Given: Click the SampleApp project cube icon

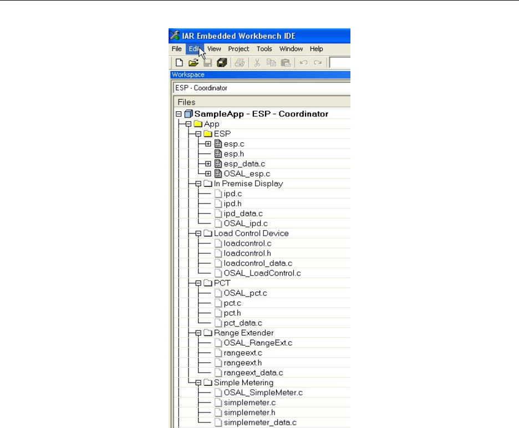Looking at the screenshot, I should coord(189,114).
